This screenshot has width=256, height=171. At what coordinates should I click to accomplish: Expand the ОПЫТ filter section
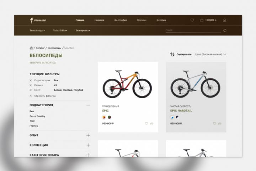[88, 135]
